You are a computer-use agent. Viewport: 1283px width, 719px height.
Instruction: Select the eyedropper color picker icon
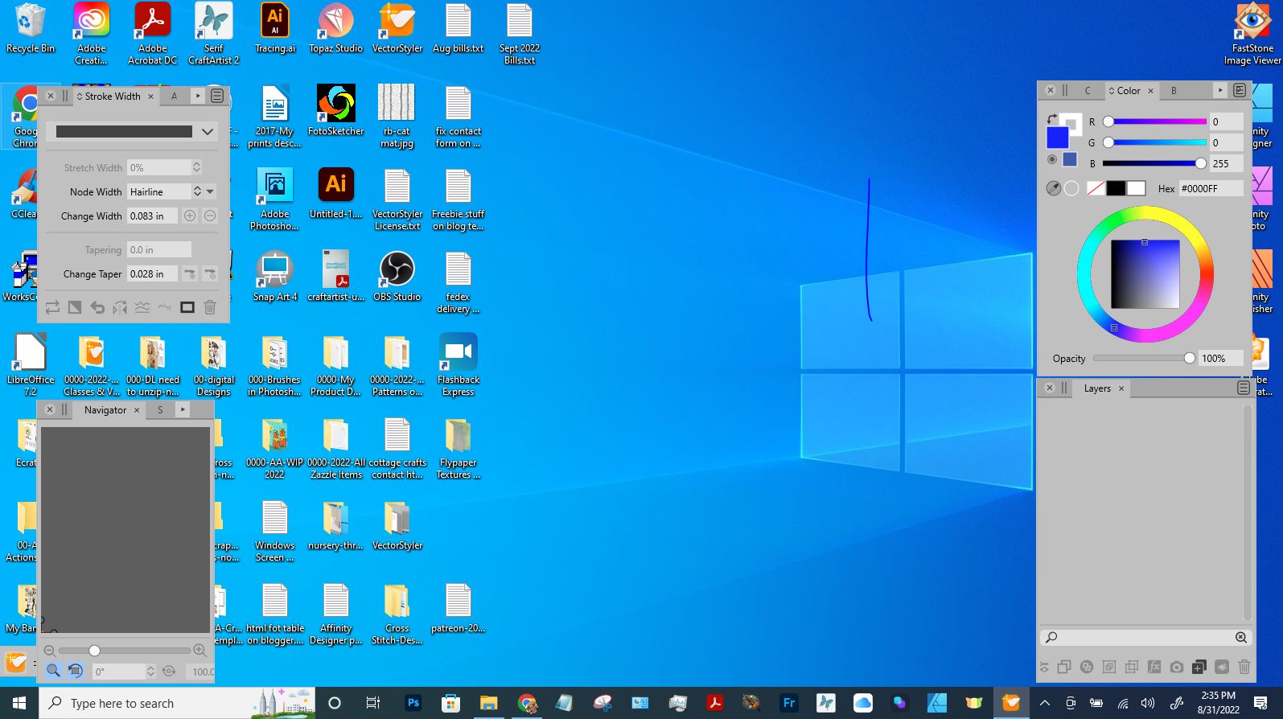pos(1053,188)
